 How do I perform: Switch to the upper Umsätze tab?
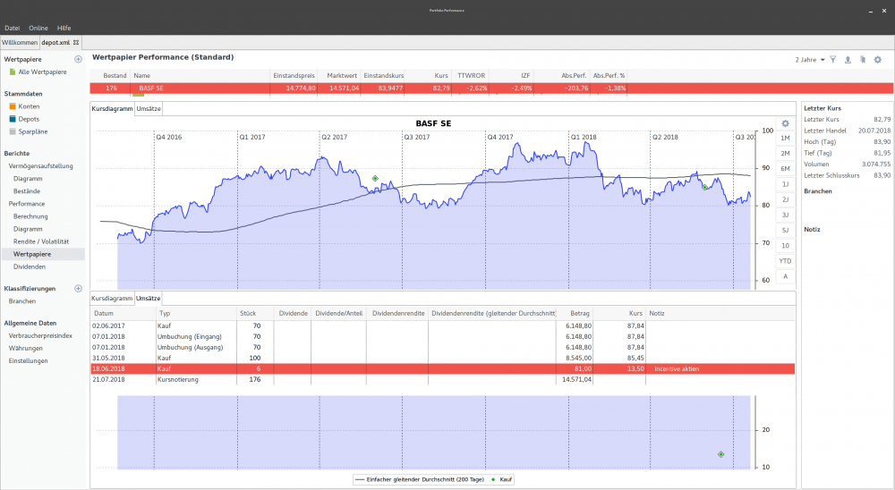click(x=149, y=109)
